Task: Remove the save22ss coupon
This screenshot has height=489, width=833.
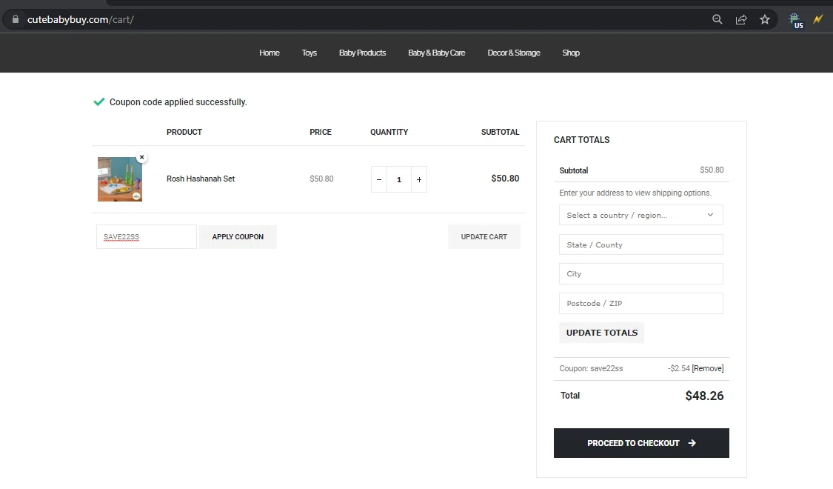Action: pos(708,368)
